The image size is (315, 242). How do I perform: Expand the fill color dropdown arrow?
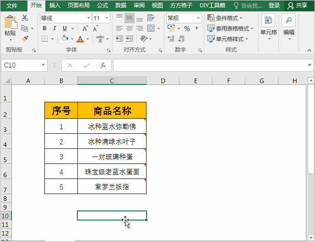point(72,39)
